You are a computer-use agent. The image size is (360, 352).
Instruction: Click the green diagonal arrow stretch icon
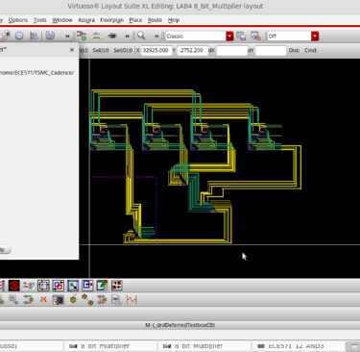[x=73, y=286]
